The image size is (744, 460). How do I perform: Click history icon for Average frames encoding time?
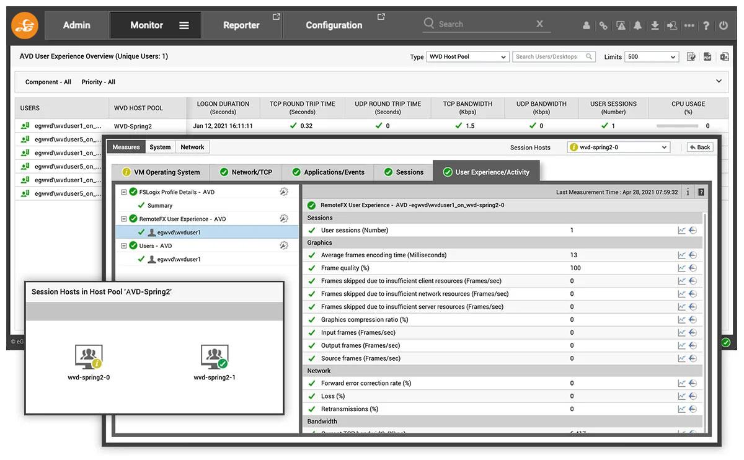point(693,255)
